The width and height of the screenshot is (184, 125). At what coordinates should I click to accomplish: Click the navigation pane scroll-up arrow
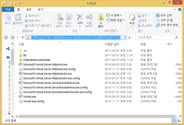13,44
